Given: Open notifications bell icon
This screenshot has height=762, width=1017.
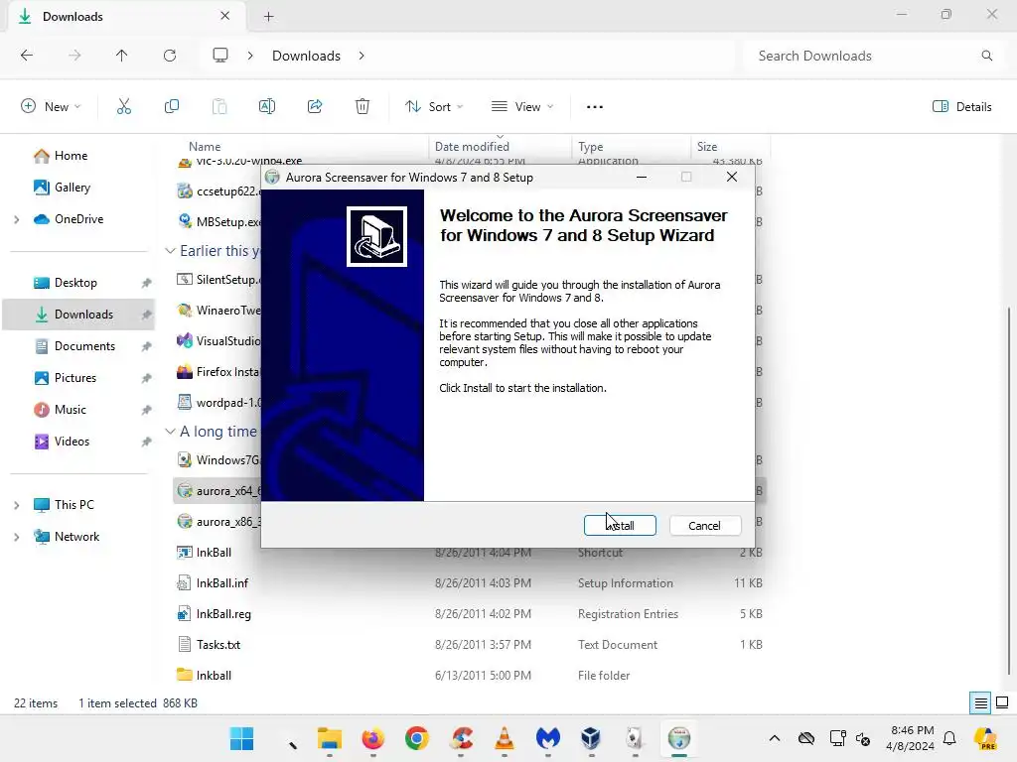Looking at the screenshot, I should coord(949,738).
